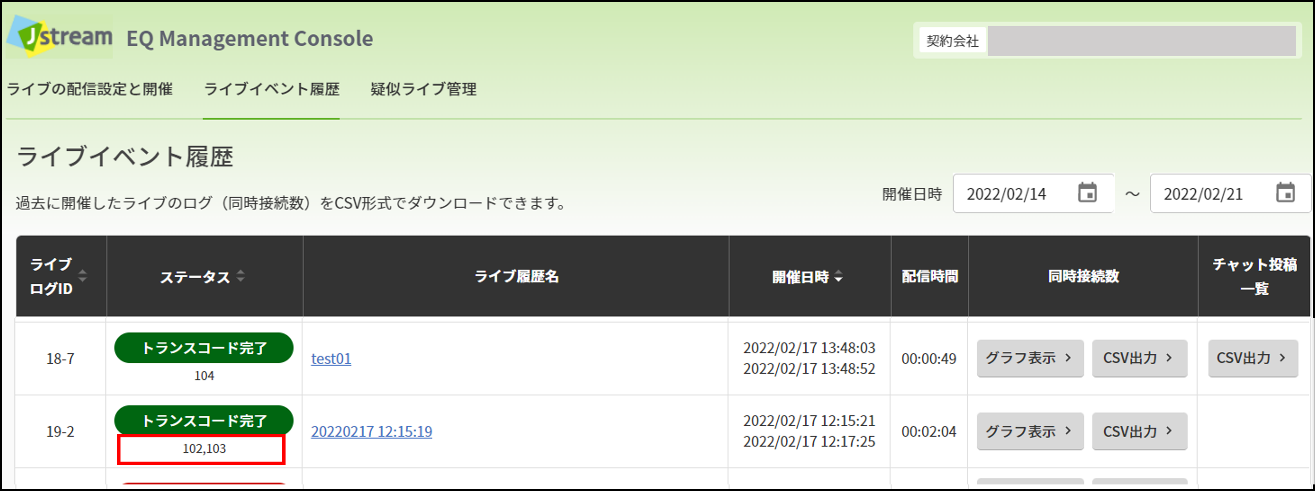Click the 2022/02/14 start date field
The height and width of the screenshot is (491, 1315).
(x=1033, y=193)
